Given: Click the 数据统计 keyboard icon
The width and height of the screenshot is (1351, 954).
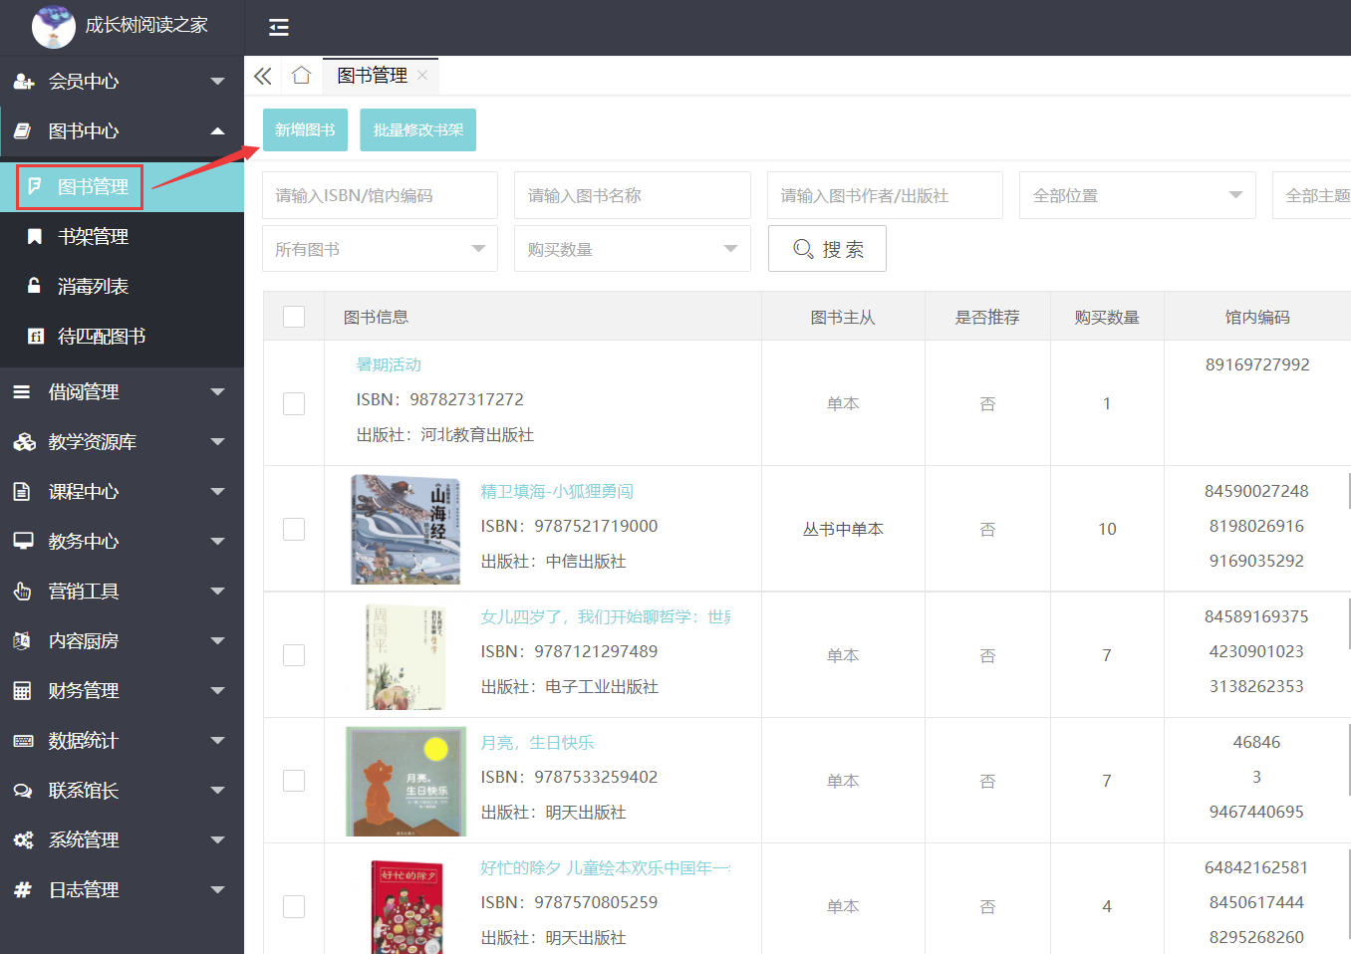Looking at the screenshot, I should 23,740.
